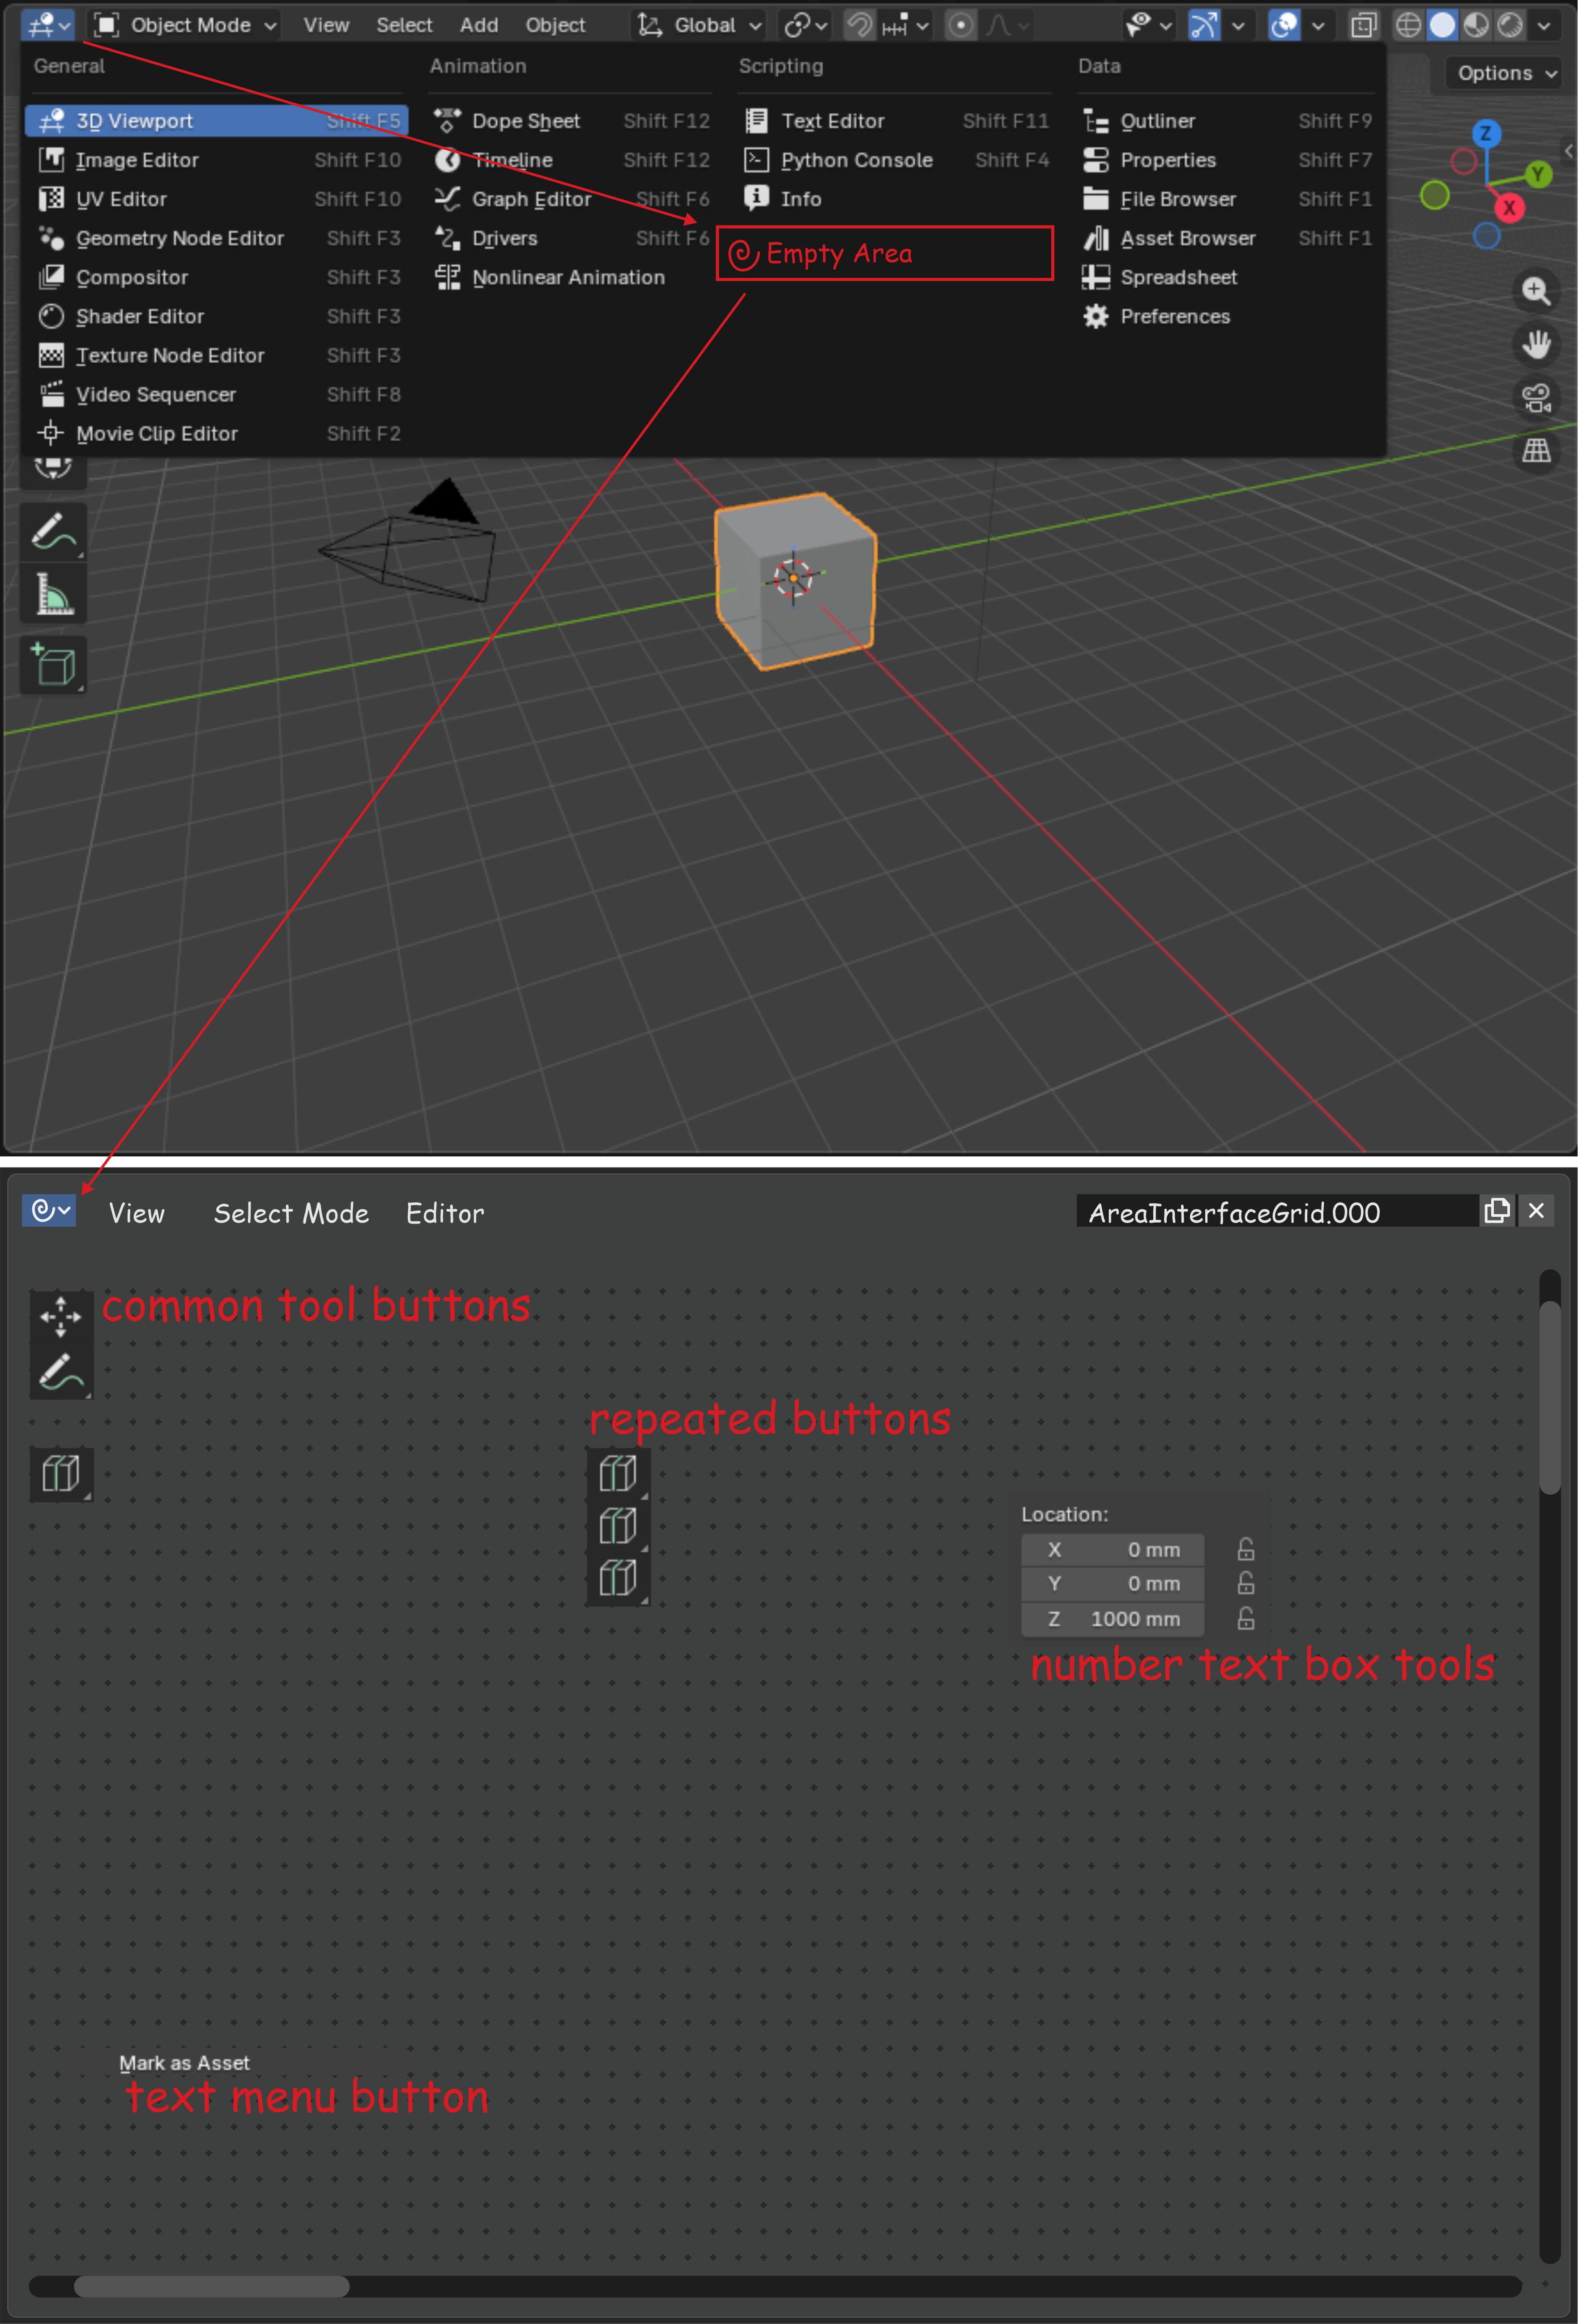Open the Add menu in the viewport header
The image size is (1578, 2324).
pyautogui.click(x=479, y=25)
